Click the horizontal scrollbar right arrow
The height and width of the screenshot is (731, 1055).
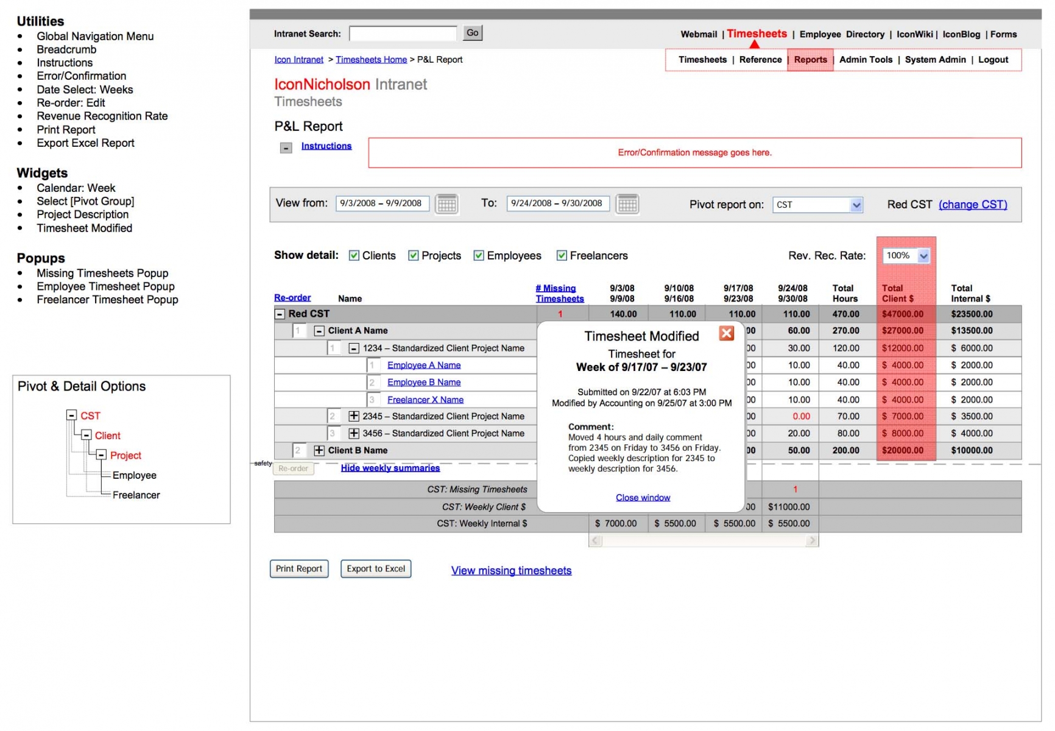point(811,540)
